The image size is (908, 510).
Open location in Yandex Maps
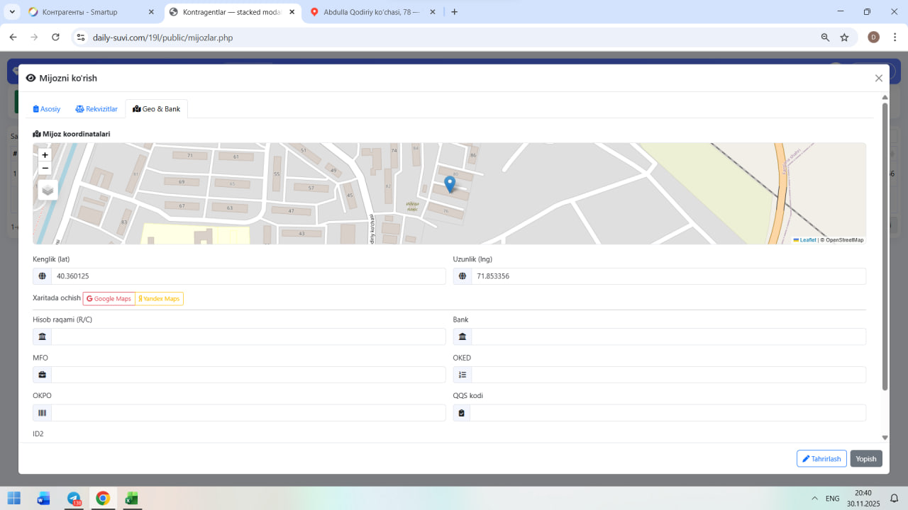click(160, 299)
